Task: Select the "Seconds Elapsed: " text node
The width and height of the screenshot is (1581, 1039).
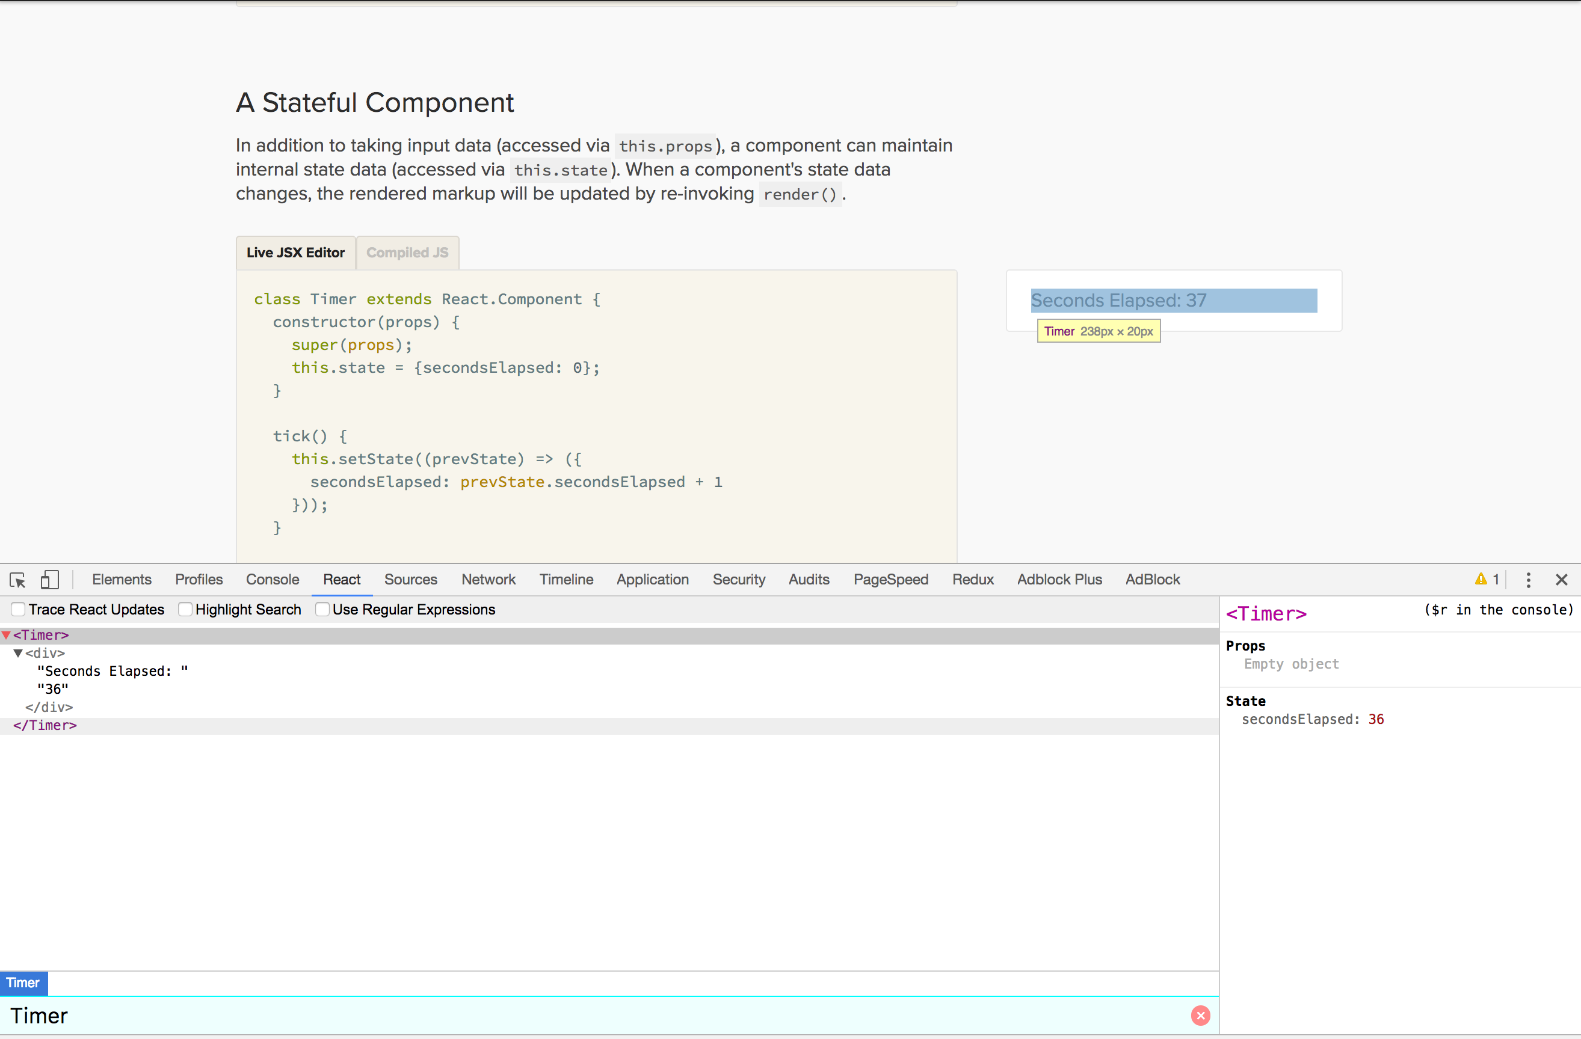Action: 113,671
